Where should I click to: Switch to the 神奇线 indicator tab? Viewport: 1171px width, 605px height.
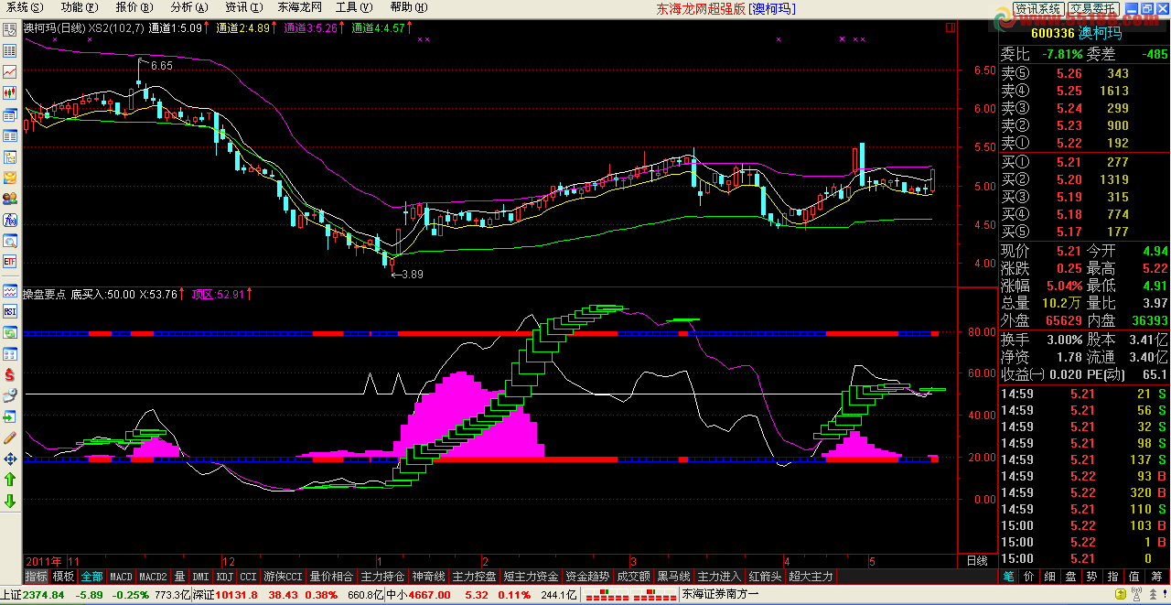coord(428,577)
